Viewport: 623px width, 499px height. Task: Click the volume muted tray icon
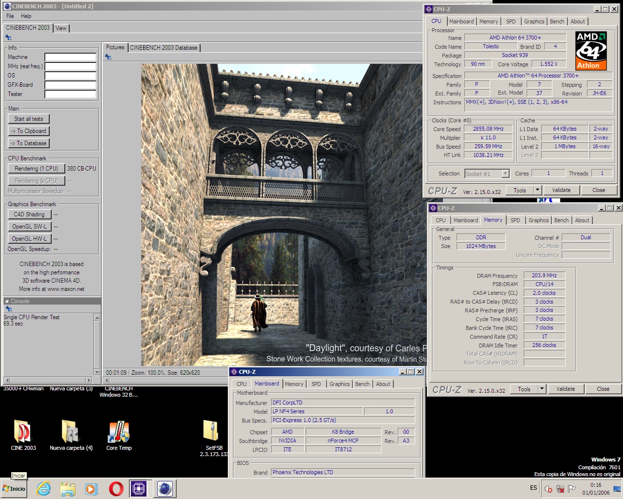pyautogui.click(x=549, y=489)
